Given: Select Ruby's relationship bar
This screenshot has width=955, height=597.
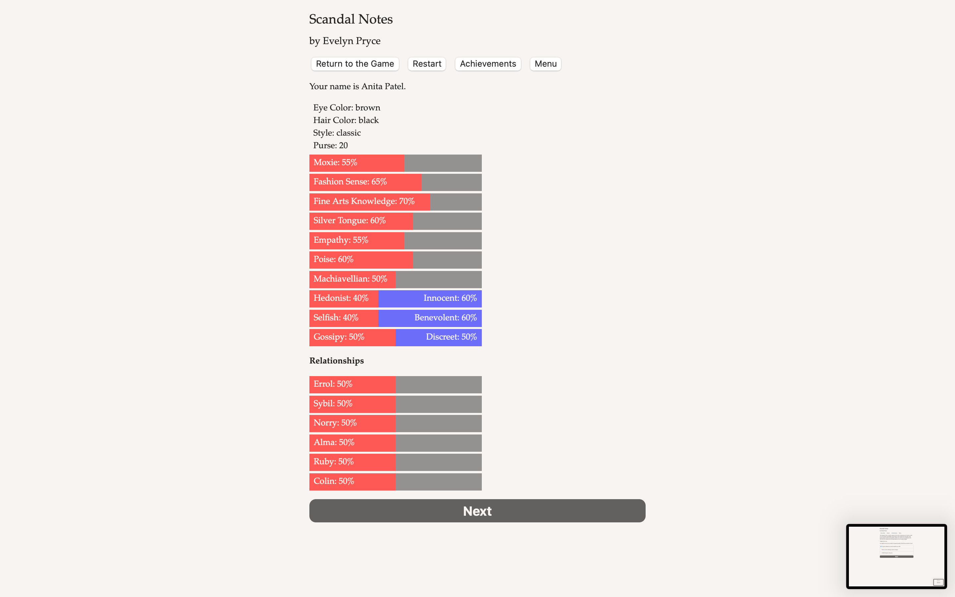Looking at the screenshot, I should point(395,462).
